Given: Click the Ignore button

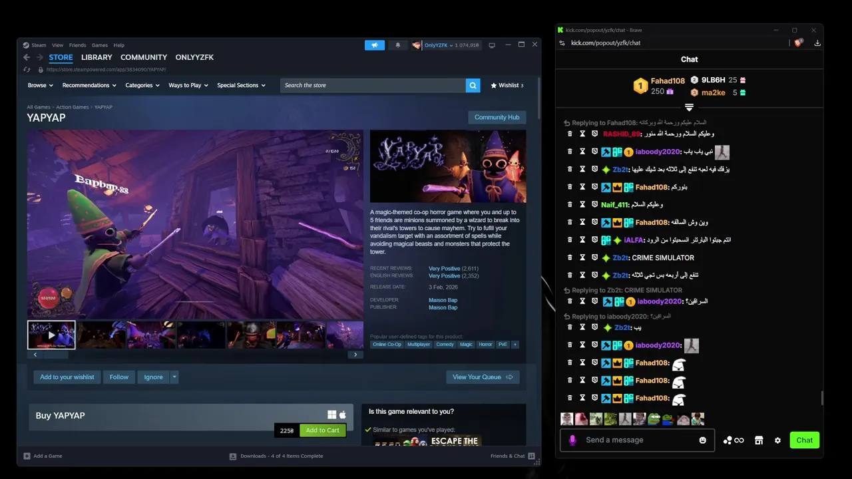Looking at the screenshot, I should pos(153,377).
